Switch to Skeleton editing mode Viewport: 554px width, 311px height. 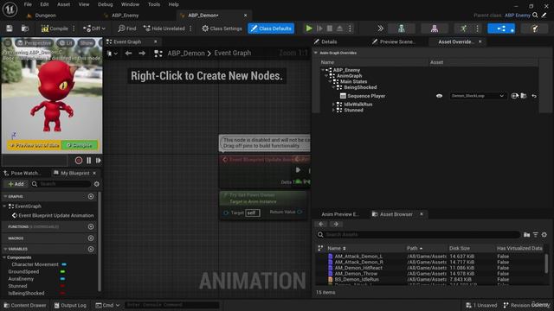pyautogui.click(x=402, y=29)
